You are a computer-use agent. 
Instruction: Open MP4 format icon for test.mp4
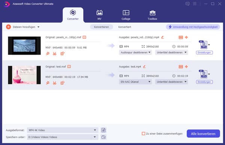point(203,74)
